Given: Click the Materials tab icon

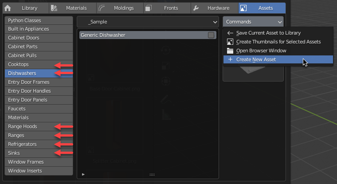Looking at the screenshot, I should (54, 8).
